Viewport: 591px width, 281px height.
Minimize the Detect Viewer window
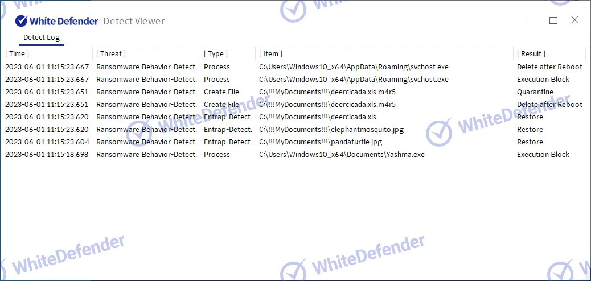click(532, 20)
